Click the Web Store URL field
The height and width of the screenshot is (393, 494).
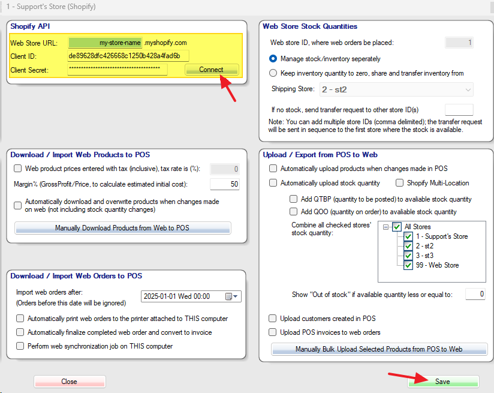[106, 43]
